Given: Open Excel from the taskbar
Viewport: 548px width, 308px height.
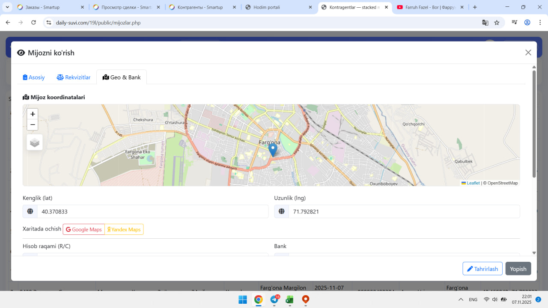Looking at the screenshot, I should (x=289, y=299).
